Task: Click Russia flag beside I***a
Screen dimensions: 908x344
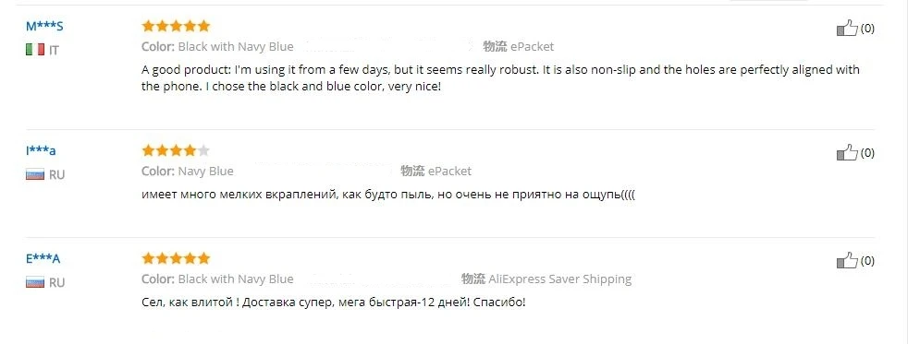Action: click(35, 175)
